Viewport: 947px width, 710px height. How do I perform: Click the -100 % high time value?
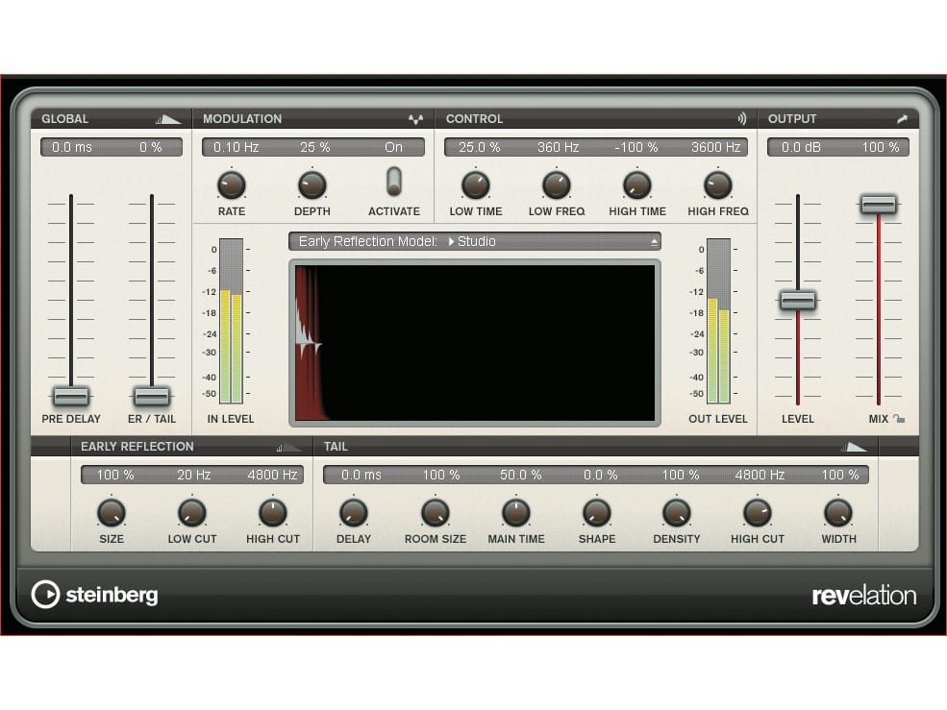click(636, 147)
